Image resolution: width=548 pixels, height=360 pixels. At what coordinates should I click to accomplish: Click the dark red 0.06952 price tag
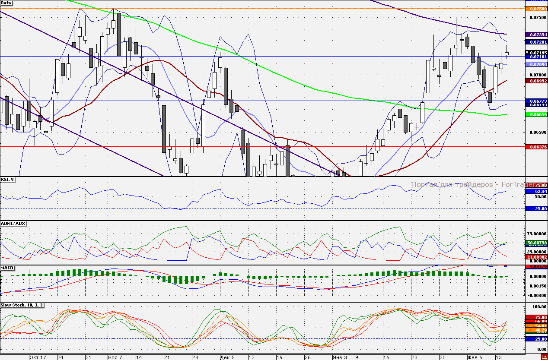coord(536,81)
